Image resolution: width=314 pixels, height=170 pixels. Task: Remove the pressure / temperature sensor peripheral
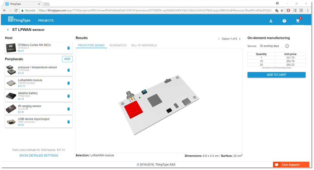[x=69, y=70]
